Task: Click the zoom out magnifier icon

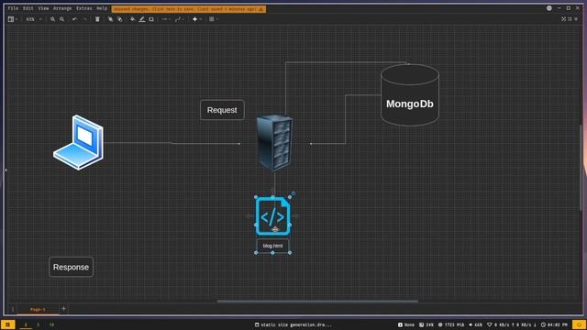Action: (62, 19)
